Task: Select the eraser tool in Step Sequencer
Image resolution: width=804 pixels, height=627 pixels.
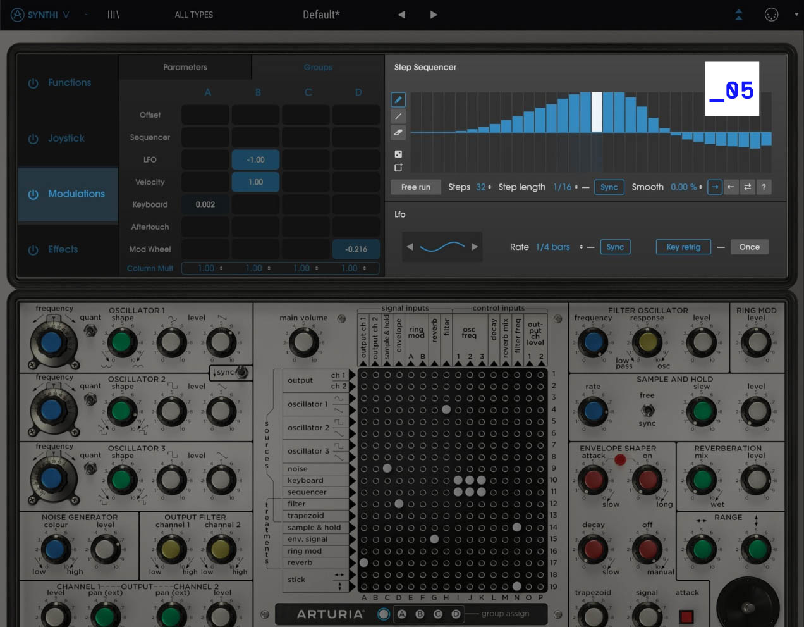Action: pyautogui.click(x=398, y=132)
